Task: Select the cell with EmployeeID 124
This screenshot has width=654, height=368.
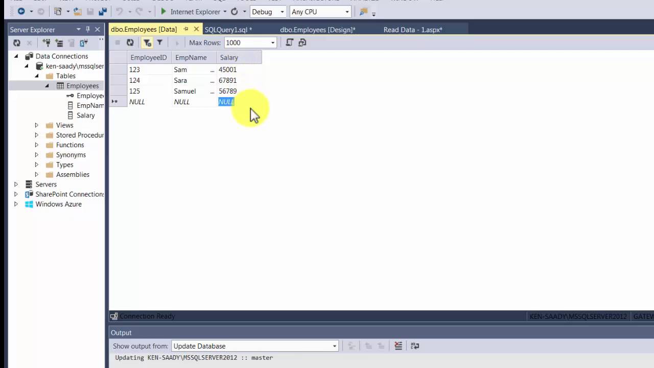Action: [x=150, y=80]
